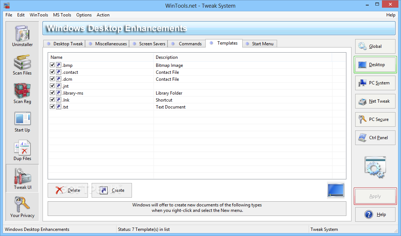Screen dimensions: 401x236
Task: Open the Action menu
Action: [x=103, y=15]
